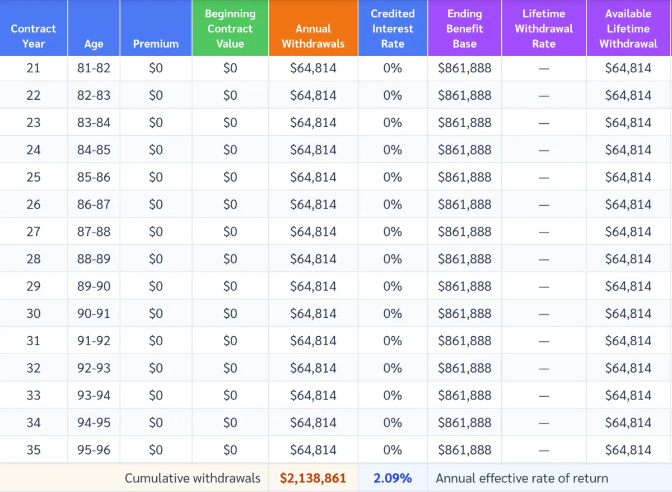Click the age 95-96 cell
This screenshot has width=672, height=492.
94,450
